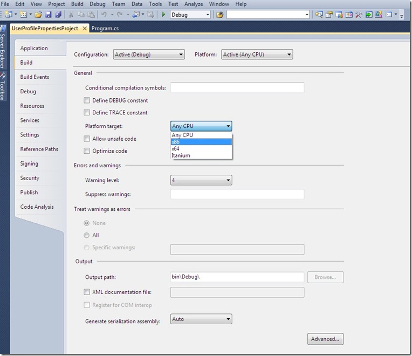Click the Browse... button
This screenshot has width=412, height=356.
click(x=325, y=277)
